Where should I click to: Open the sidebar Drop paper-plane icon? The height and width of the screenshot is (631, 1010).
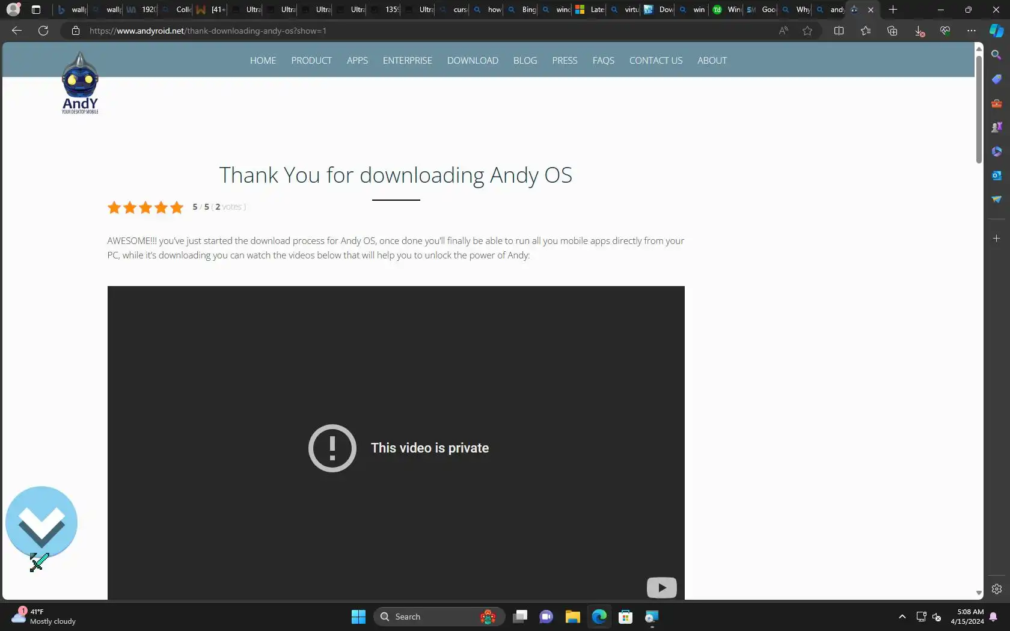997,200
